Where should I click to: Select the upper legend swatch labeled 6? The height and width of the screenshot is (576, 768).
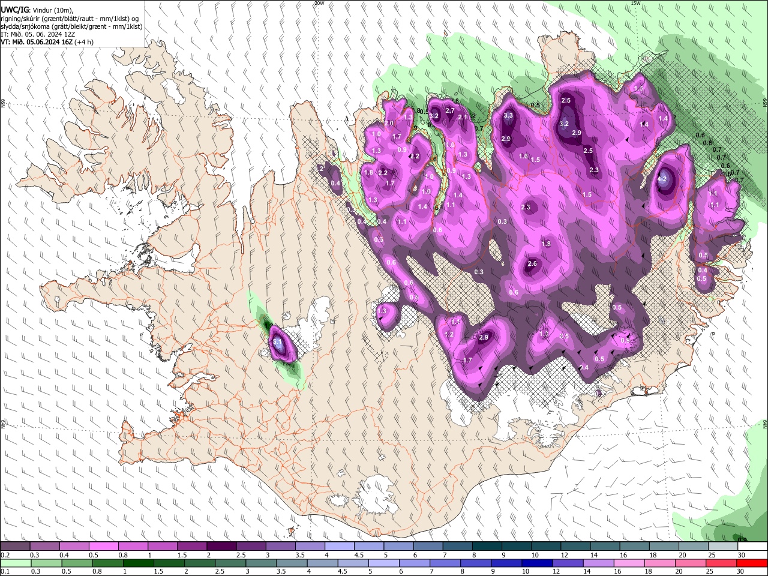pos(428,546)
